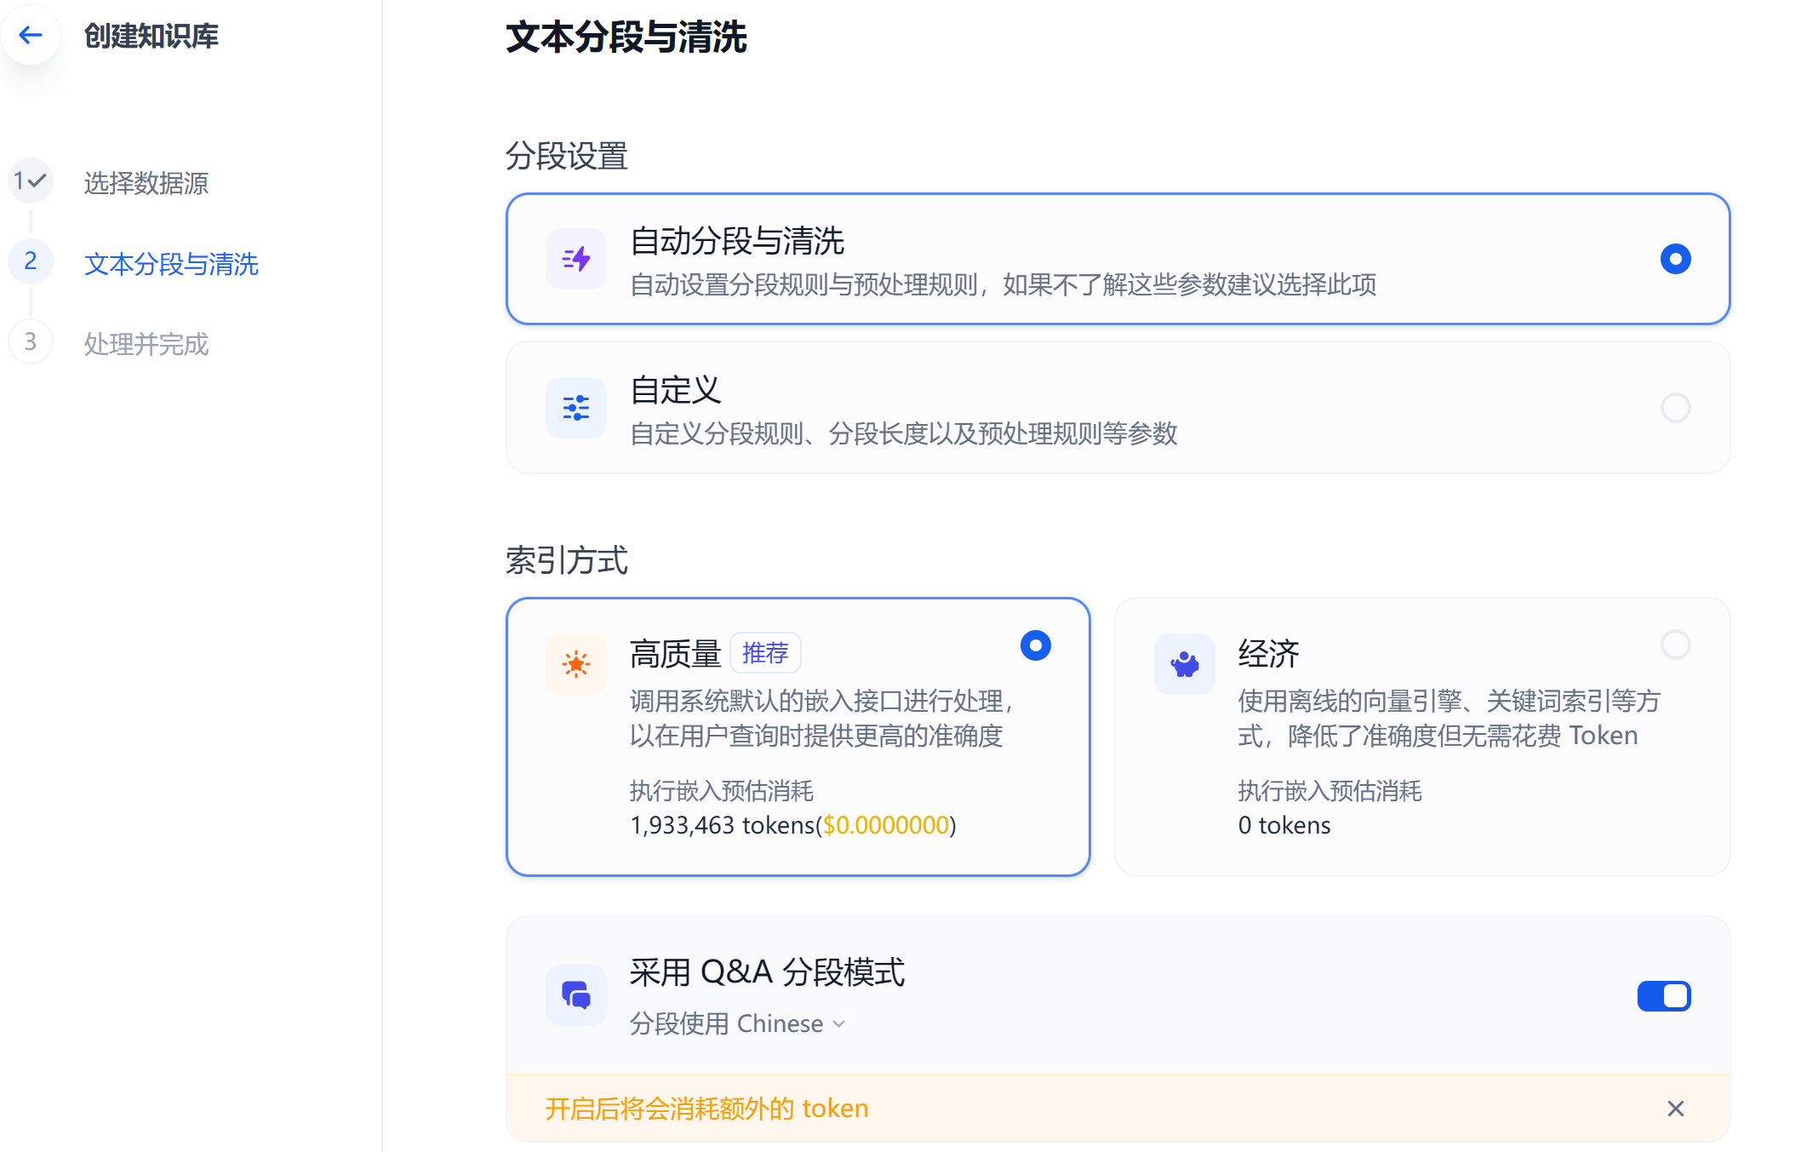Select the 高质量 index radio button

point(1035,645)
